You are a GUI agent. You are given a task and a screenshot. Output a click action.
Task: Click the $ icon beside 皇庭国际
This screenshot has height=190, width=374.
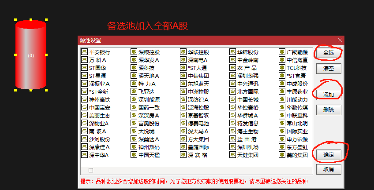click(x=183, y=147)
